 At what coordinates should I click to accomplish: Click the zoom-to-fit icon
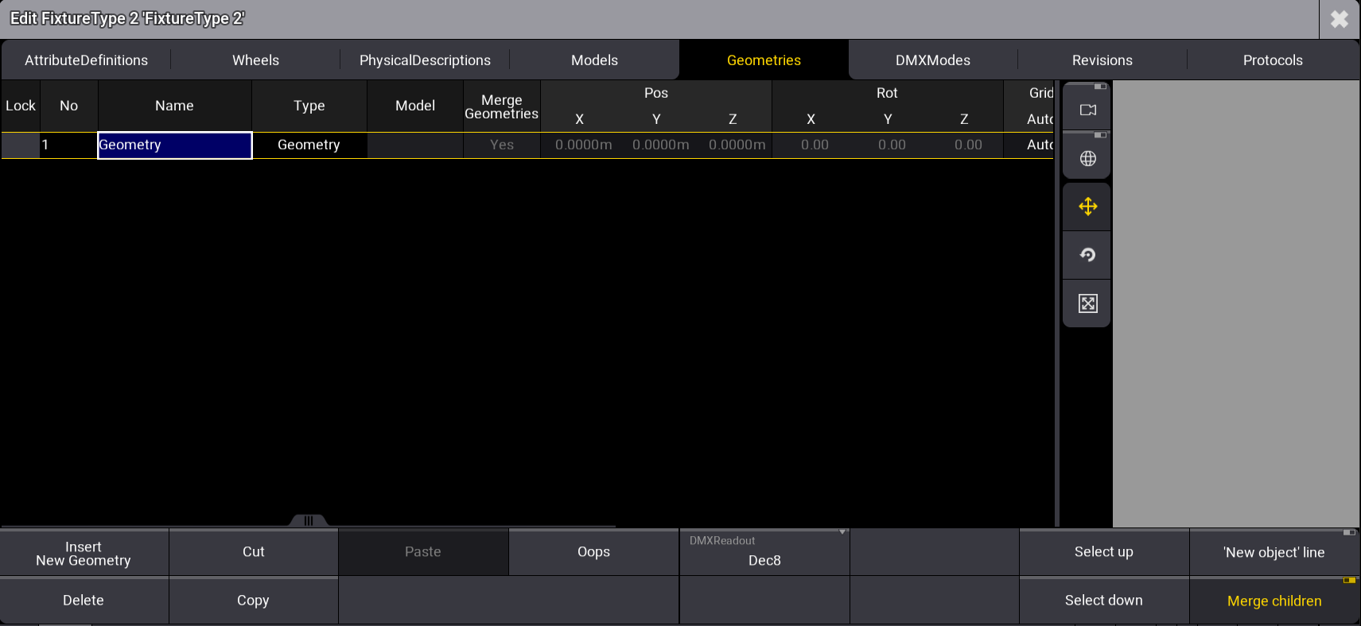1087,303
